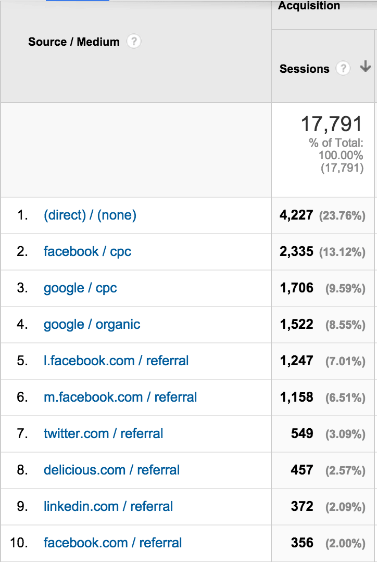Open the linkedin.com / referral link

(x=108, y=506)
